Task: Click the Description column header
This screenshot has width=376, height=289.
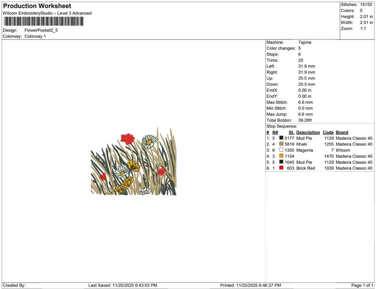Action: 308,132
